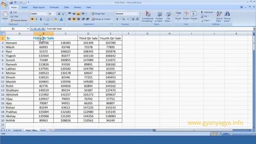Open Cell Styles gallery
The image size is (256, 144).
point(168,16)
